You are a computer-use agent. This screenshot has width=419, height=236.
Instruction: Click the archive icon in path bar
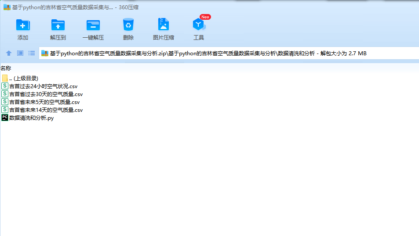point(44,54)
